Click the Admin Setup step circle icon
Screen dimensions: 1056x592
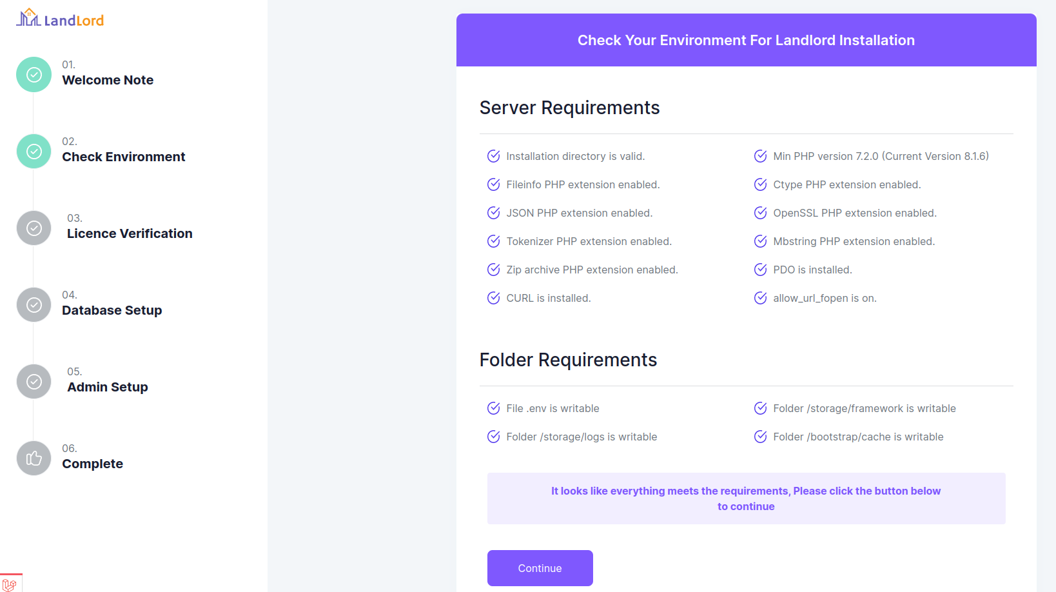pyautogui.click(x=33, y=381)
